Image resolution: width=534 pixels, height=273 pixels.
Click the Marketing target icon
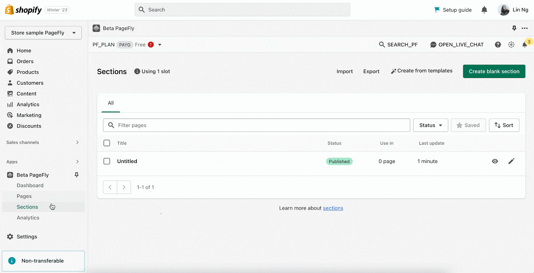tap(10, 115)
